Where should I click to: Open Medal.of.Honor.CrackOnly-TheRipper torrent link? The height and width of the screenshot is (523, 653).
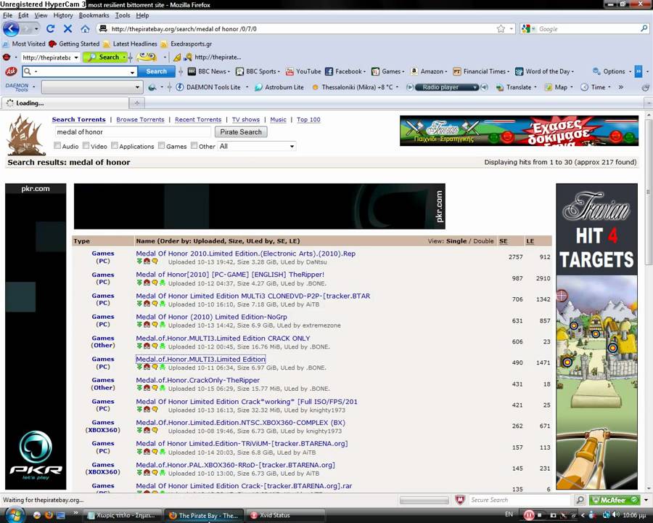[x=198, y=381]
